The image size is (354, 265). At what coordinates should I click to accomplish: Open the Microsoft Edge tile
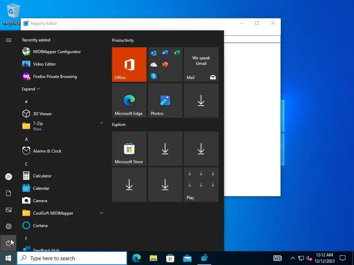point(129,100)
